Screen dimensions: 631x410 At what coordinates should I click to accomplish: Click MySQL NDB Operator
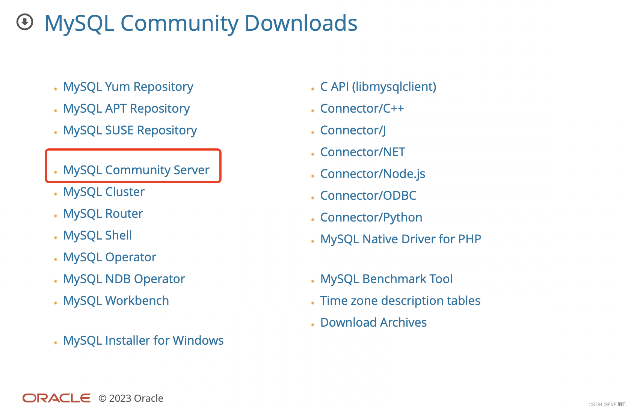coord(124,279)
